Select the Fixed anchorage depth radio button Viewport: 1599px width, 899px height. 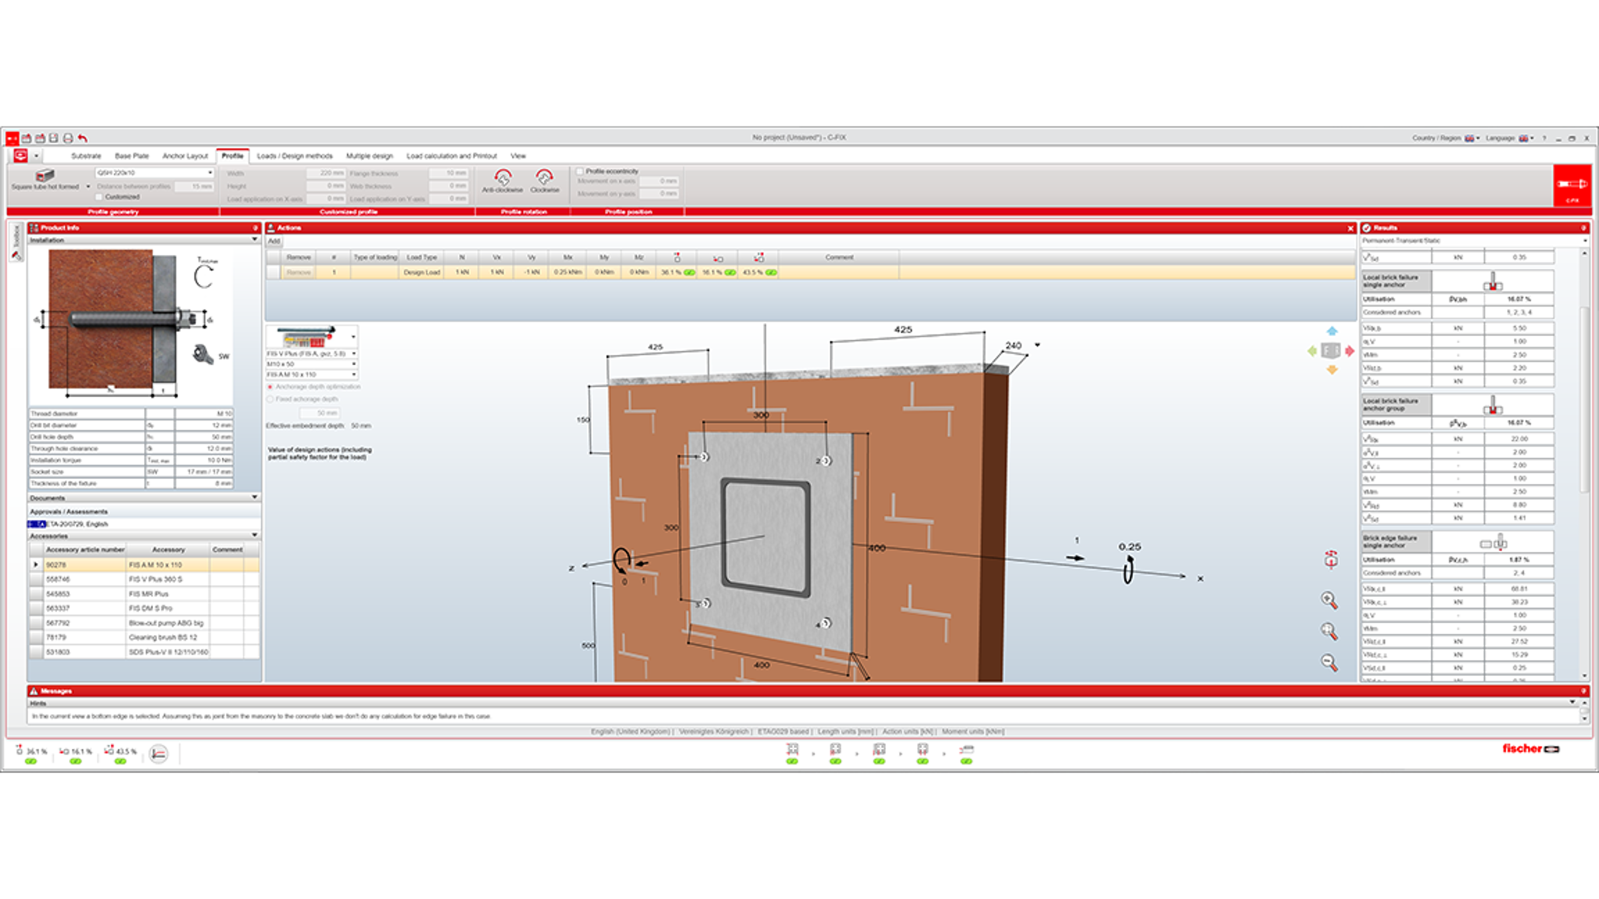[x=269, y=399]
